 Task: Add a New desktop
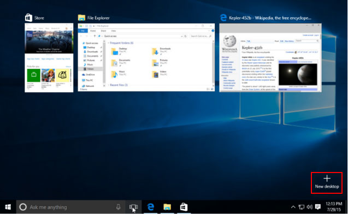[x=327, y=183]
